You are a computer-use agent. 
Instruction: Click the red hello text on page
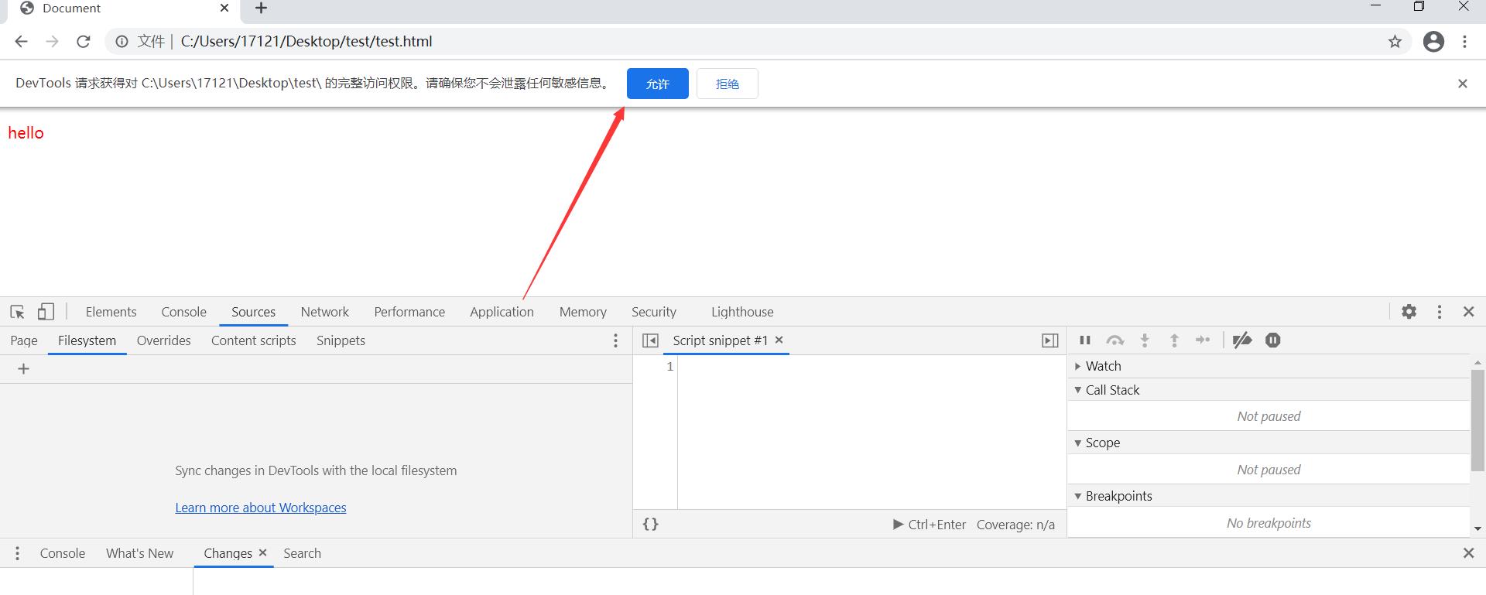pyautogui.click(x=26, y=133)
